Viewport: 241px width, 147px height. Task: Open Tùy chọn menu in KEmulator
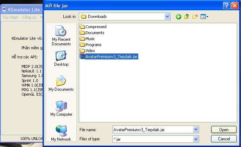(10, 17)
